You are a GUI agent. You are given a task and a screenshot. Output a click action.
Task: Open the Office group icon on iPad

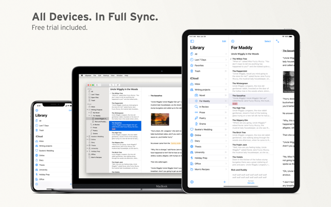tap(191, 164)
